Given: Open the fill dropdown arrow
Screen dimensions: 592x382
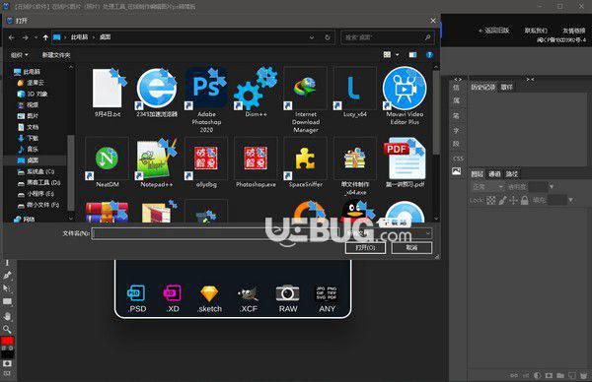Looking at the screenshot, I should [570, 200].
